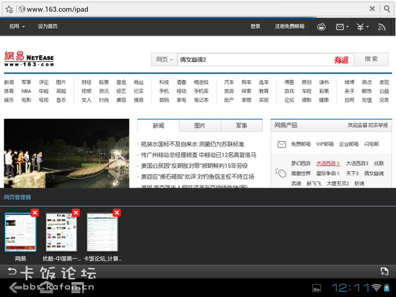Image resolution: width=396 pixels, height=297 pixels.
Task: Open headline about 钓鱼岛主权
Action: (x=197, y=177)
